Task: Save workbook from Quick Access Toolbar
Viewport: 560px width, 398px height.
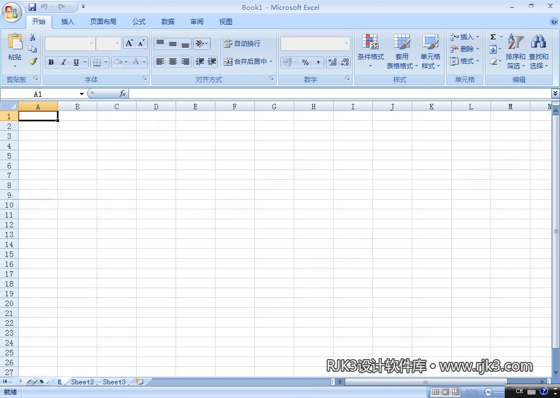Action: [x=32, y=7]
